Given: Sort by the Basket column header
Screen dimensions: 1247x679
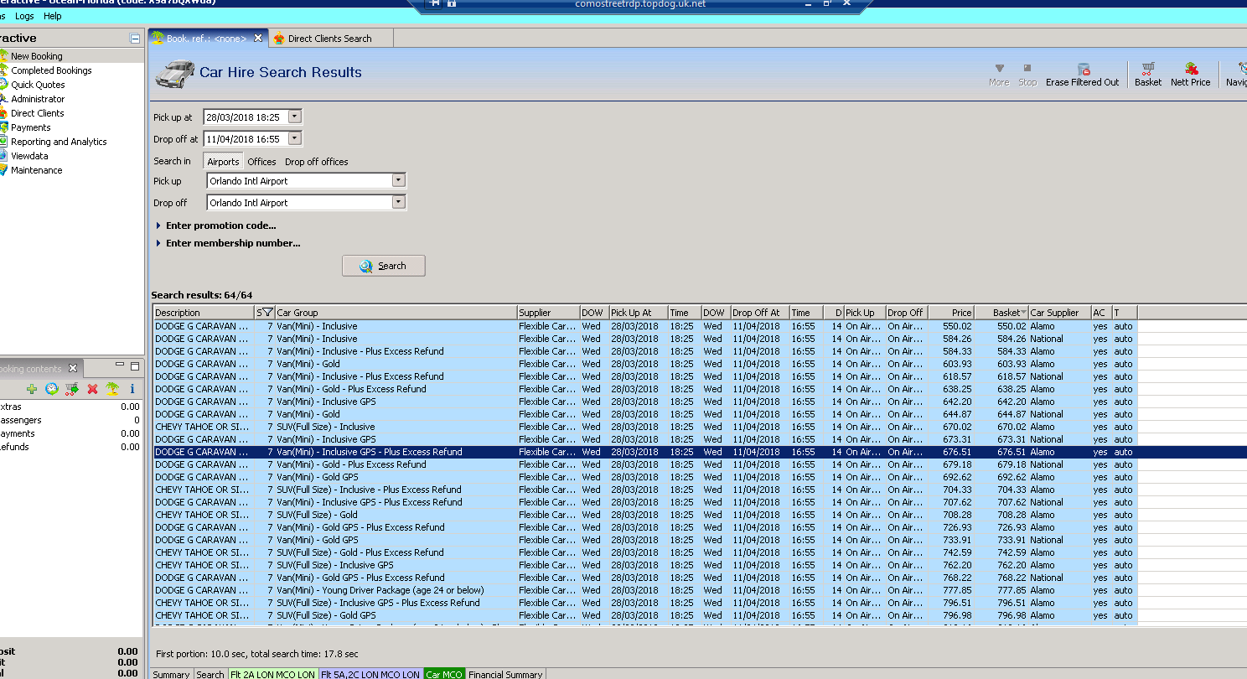Looking at the screenshot, I should [x=1001, y=313].
